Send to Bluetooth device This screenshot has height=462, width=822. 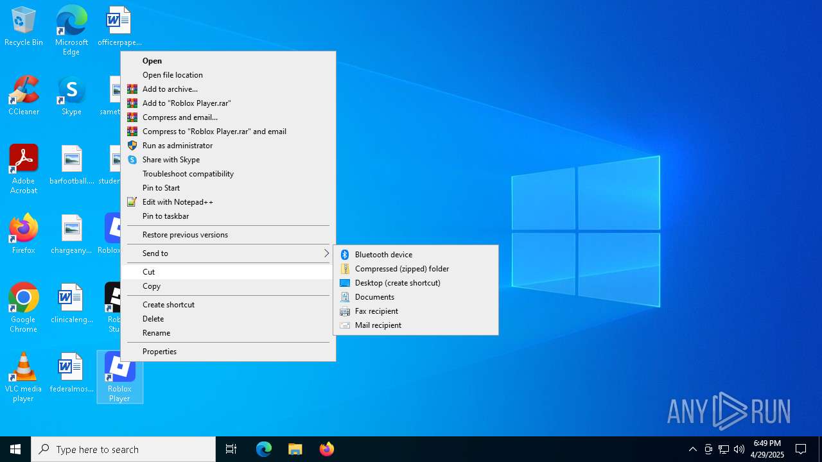click(x=415, y=255)
